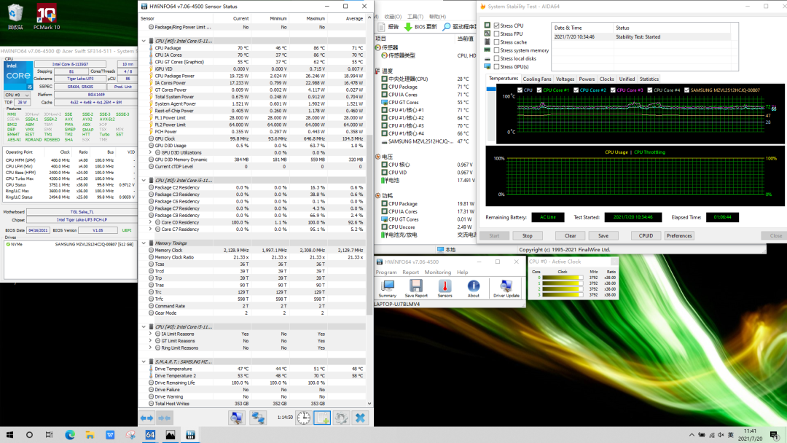Expand the IA Limit Reasons row
787x443 pixels.
[x=151, y=334]
